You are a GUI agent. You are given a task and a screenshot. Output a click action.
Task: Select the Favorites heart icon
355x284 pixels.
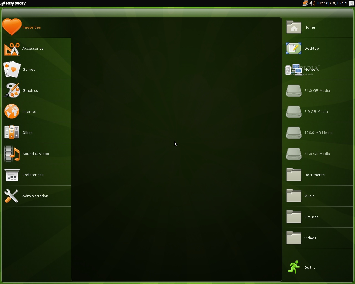pyautogui.click(x=12, y=26)
